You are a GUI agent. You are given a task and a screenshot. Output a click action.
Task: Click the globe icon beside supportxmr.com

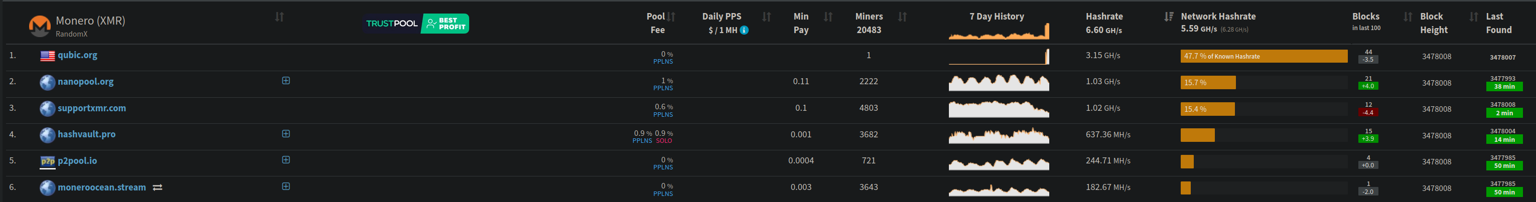point(48,108)
